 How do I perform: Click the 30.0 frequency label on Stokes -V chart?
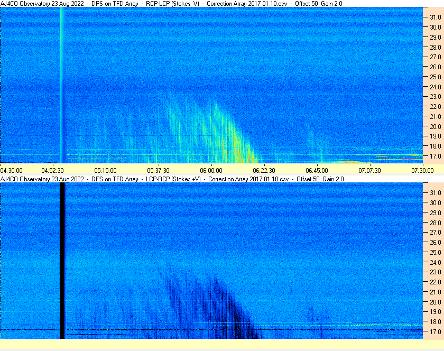[x=436, y=27]
